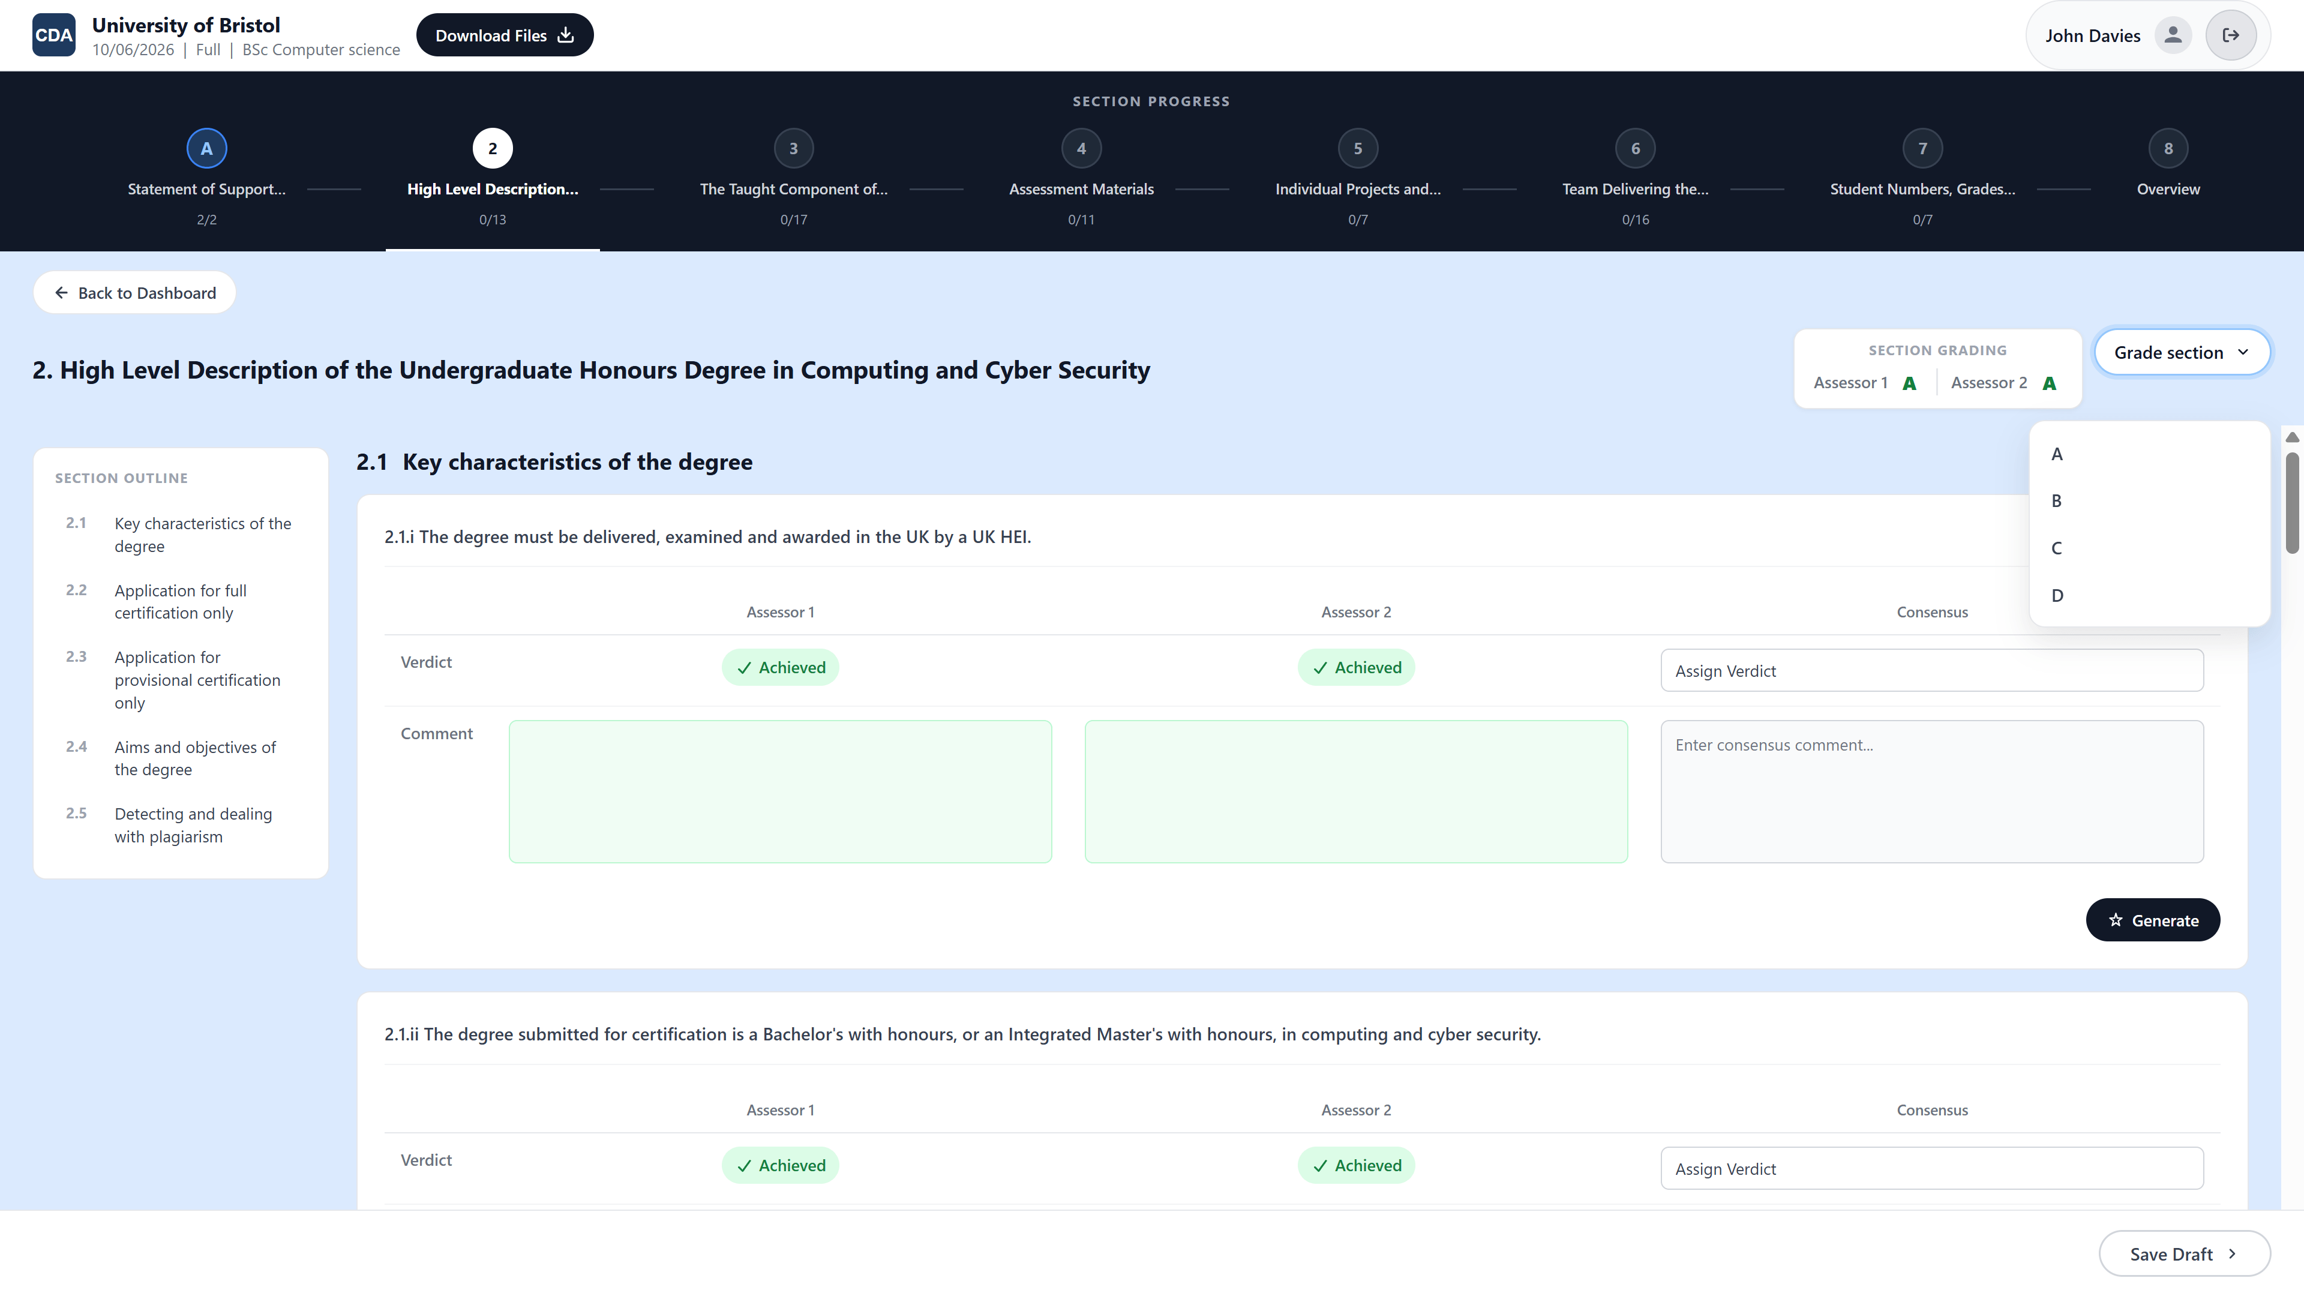Jump to outline item 2.4 Aims and objectives

coord(181,758)
